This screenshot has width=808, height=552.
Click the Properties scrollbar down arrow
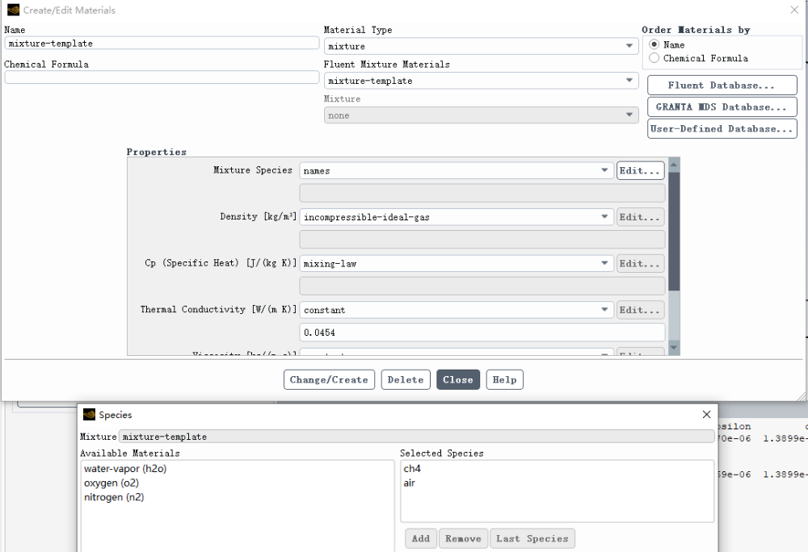point(674,349)
